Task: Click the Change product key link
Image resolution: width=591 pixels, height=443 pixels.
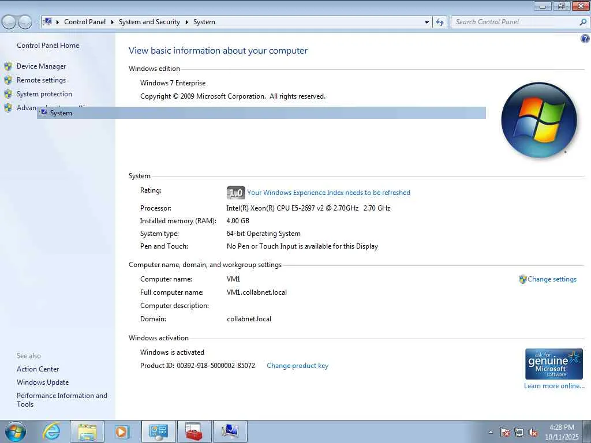Action: pos(297,366)
